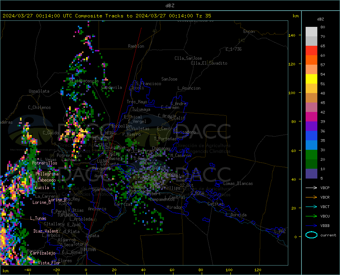Click the green VBCU arrow icon in legend
Viewport: 340px width, 275px height.
pyautogui.click(x=311, y=216)
